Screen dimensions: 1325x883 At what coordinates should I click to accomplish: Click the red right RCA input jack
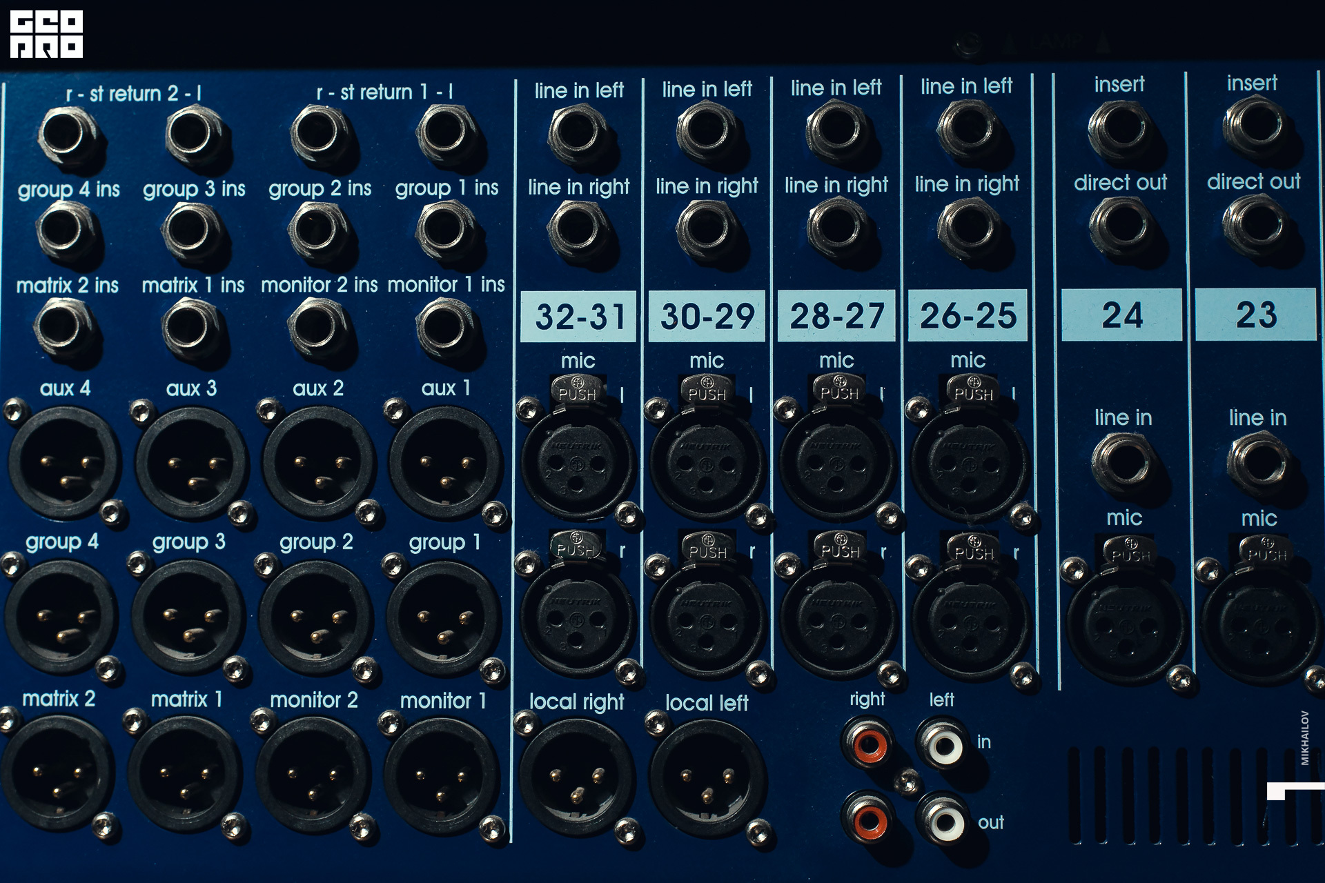(x=868, y=745)
